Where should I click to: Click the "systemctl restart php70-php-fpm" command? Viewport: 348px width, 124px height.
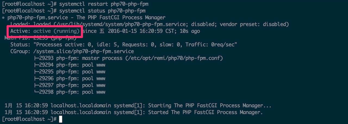[x=104, y=4]
